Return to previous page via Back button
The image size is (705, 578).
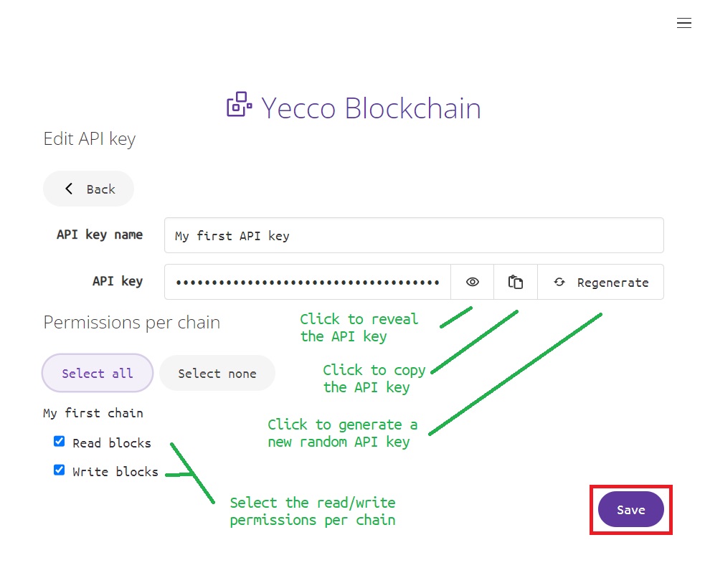[x=88, y=189]
